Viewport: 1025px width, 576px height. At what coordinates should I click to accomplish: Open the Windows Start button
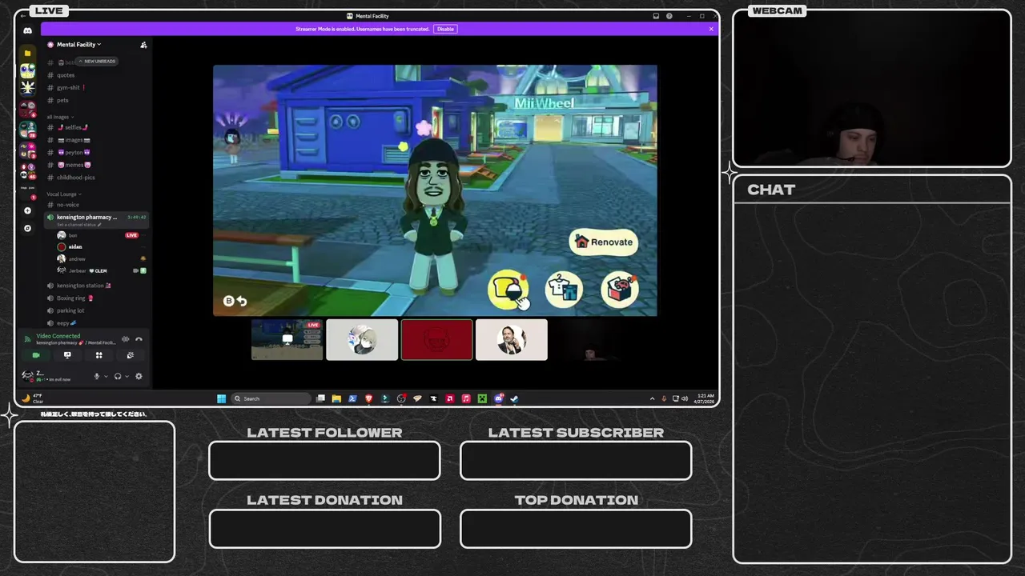(x=221, y=398)
